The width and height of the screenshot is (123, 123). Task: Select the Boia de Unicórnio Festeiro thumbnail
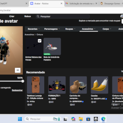pyautogui.click(x=52, y=46)
